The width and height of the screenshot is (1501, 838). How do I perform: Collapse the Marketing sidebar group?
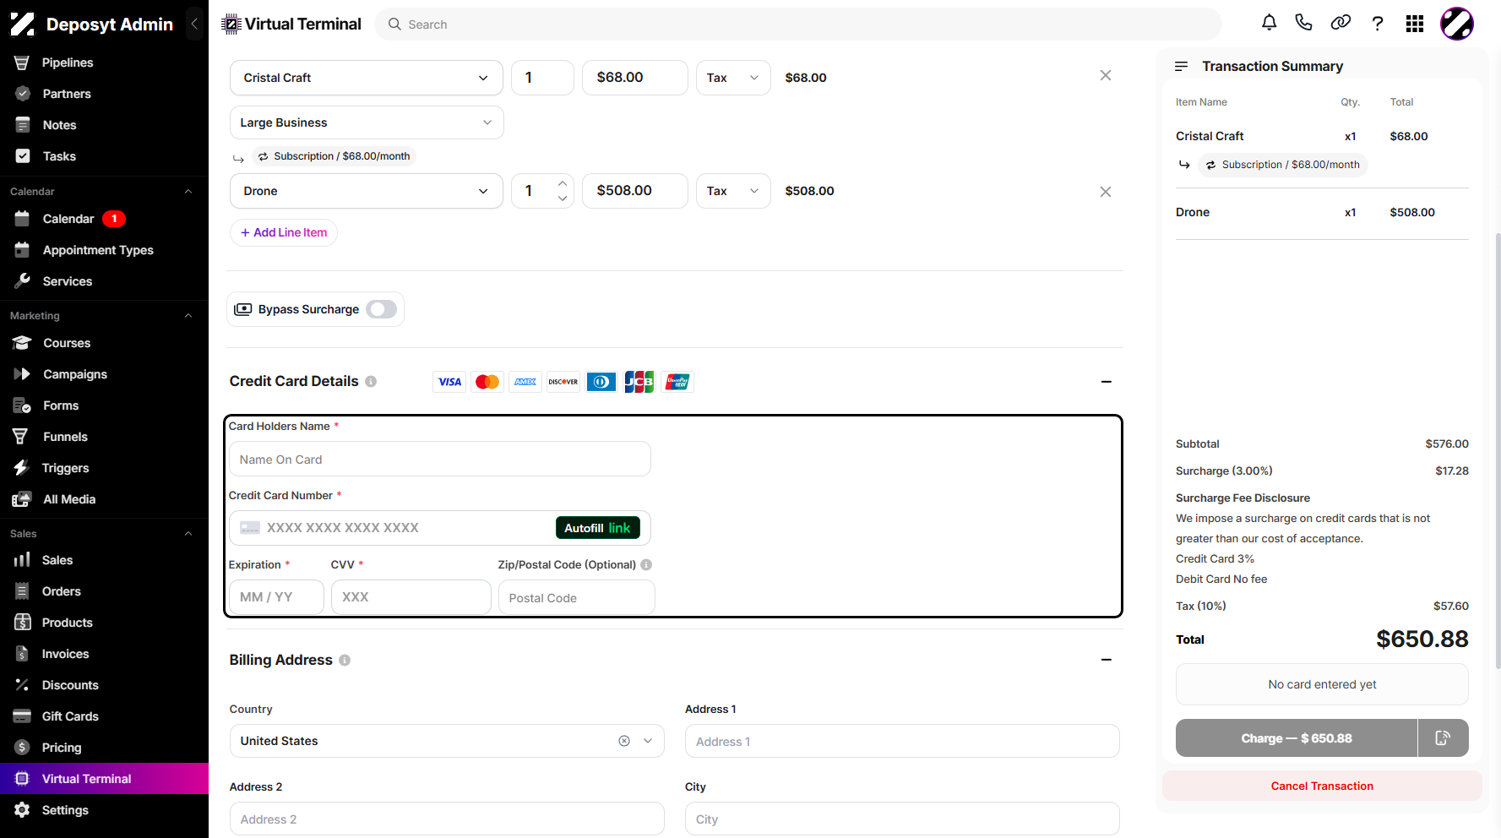(x=188, y=316)
